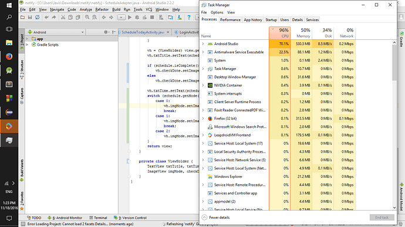Click the Synchronize refresh icon
The width and height of the screenshot is (405, 227).
click(x=38, y=17)
